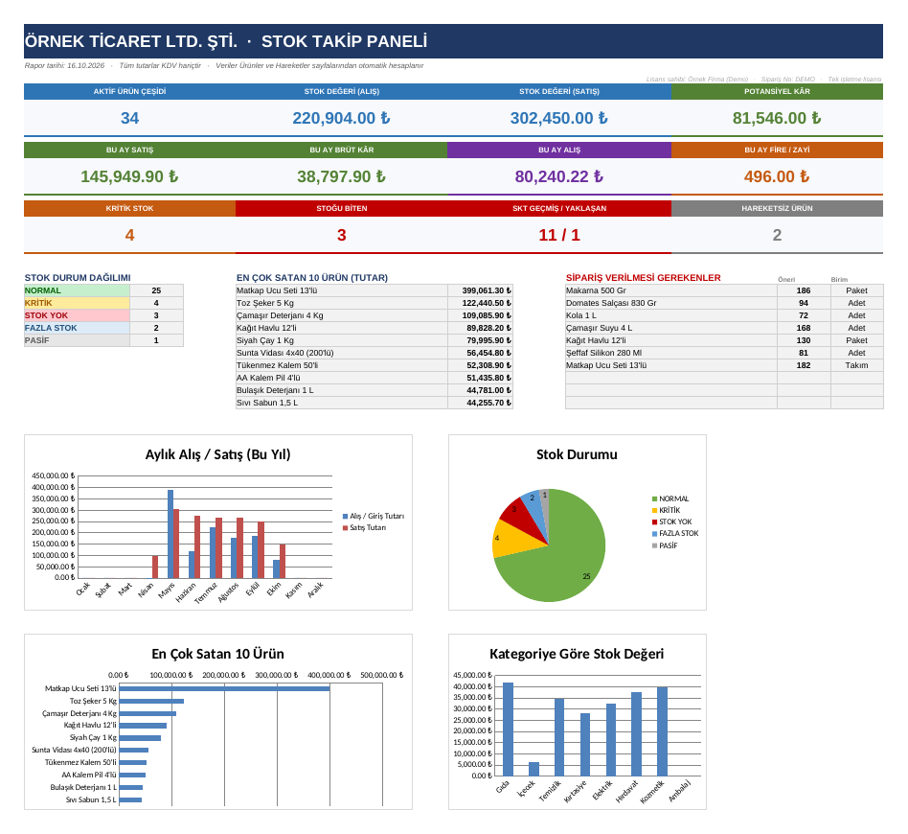Select 'Makarna 500 Gr' in the reorder list
Image resolution: width=908 pixels, height=834 pixels.
pos(671,291)
